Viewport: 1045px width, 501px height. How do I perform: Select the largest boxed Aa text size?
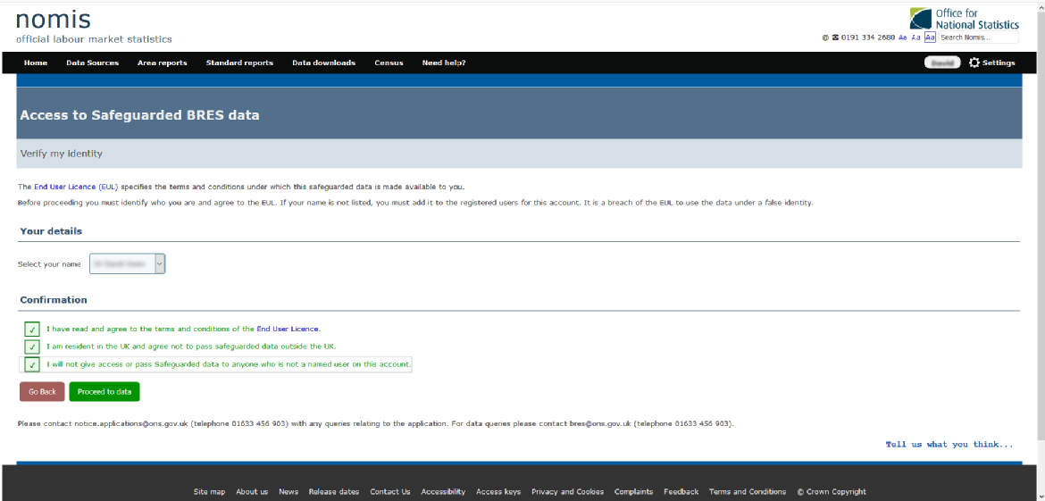click(930, 38)
